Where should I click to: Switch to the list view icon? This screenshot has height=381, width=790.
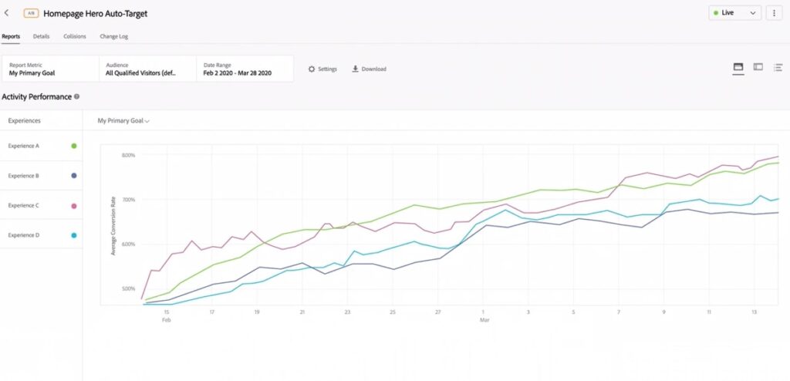778,68
